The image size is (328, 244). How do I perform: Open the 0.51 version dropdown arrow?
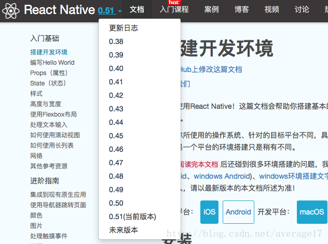(x=120, y=11)
